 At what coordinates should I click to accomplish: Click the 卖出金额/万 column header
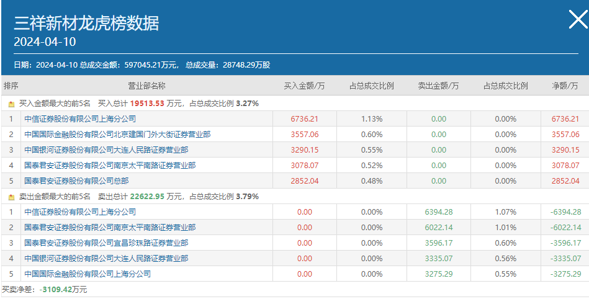coord(438,86)
